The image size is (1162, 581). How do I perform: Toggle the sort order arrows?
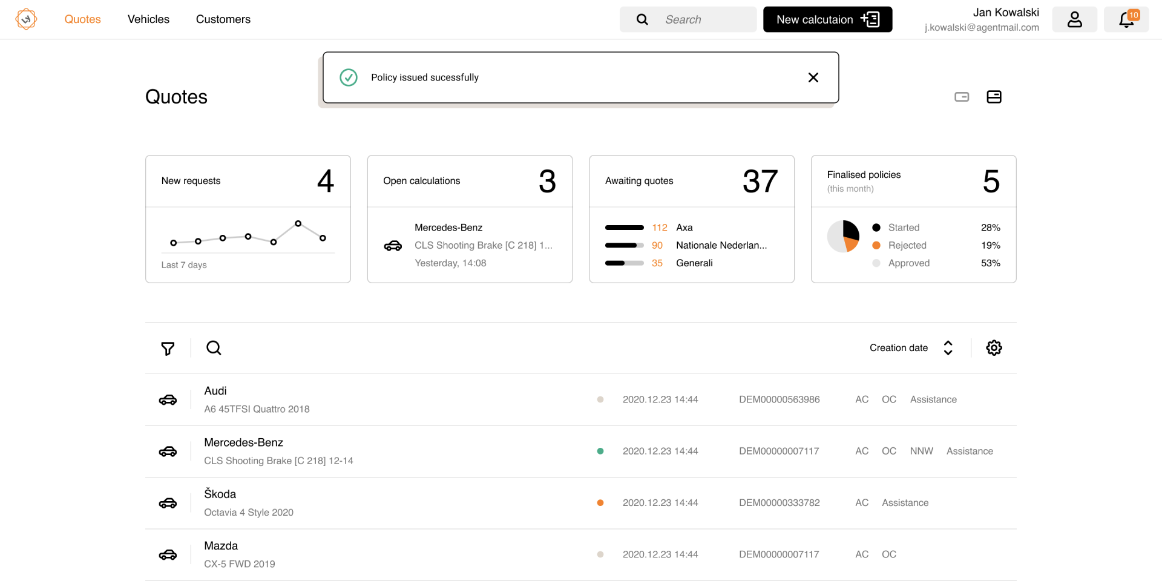(948, 348)
